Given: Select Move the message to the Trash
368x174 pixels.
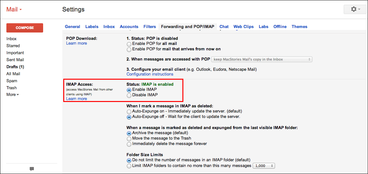Looking at the screenshot, I should point(129,139).
